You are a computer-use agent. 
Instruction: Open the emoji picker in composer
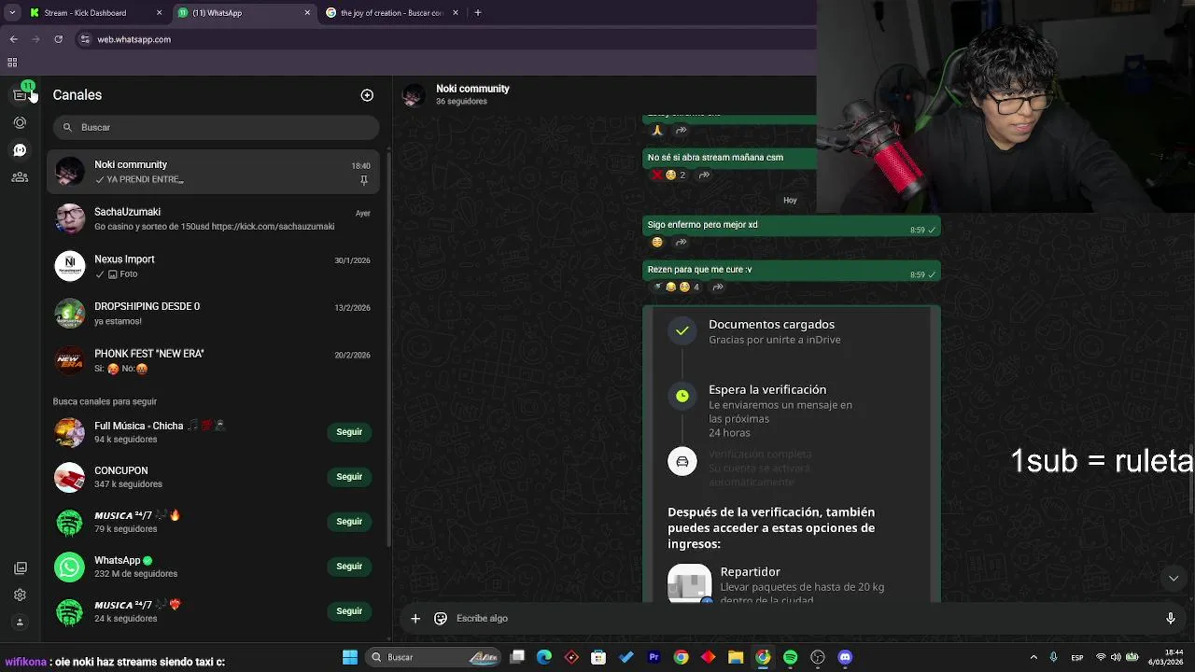(x=441, y=618)
